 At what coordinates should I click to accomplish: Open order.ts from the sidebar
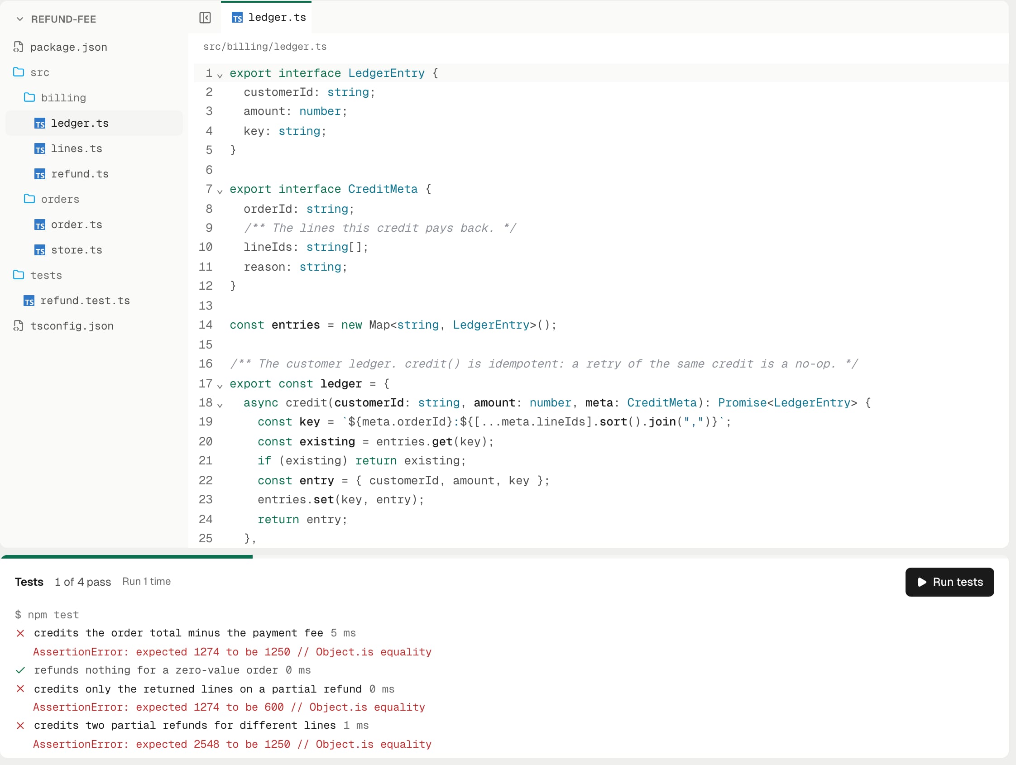pyautogui.click(x=94, y=225)
